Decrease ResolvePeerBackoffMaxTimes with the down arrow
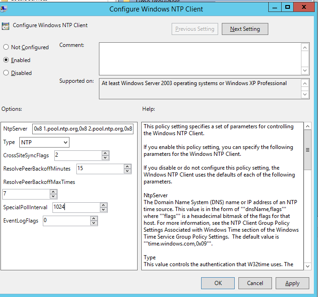This screenshot has height=297, width=318. pyautogui.click(x=53, y=196)
